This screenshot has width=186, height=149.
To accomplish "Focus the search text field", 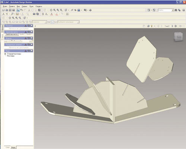I will (x=165, y=10).
